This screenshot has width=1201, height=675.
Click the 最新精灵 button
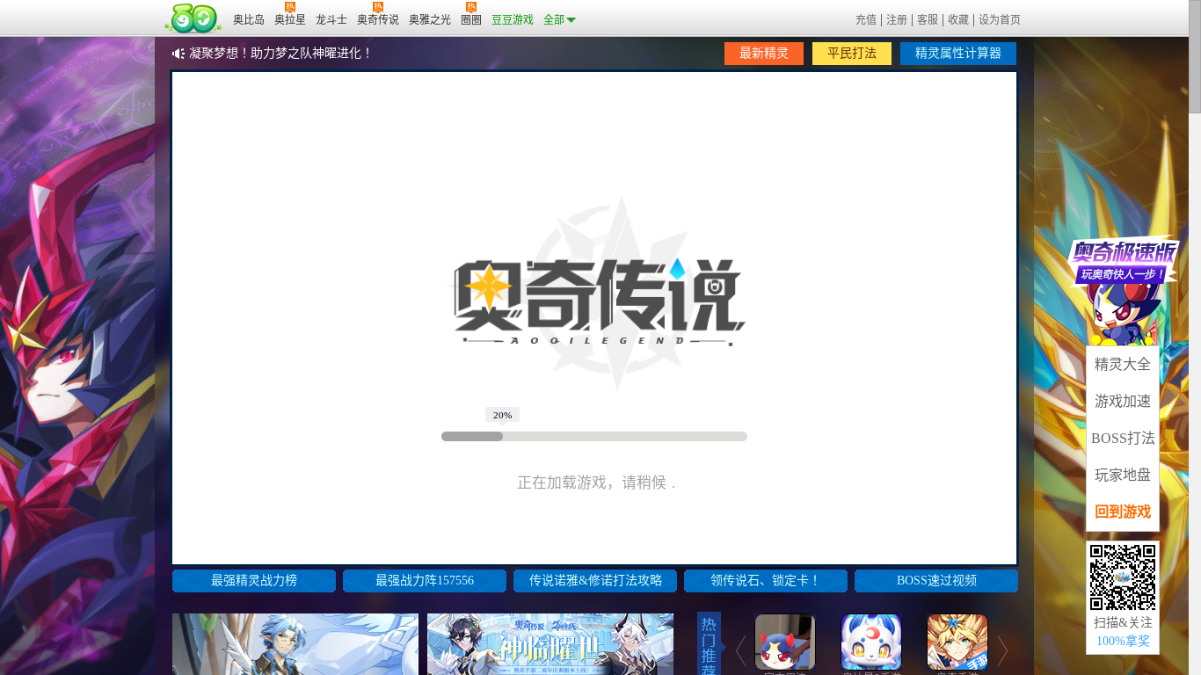coord(764,54)
